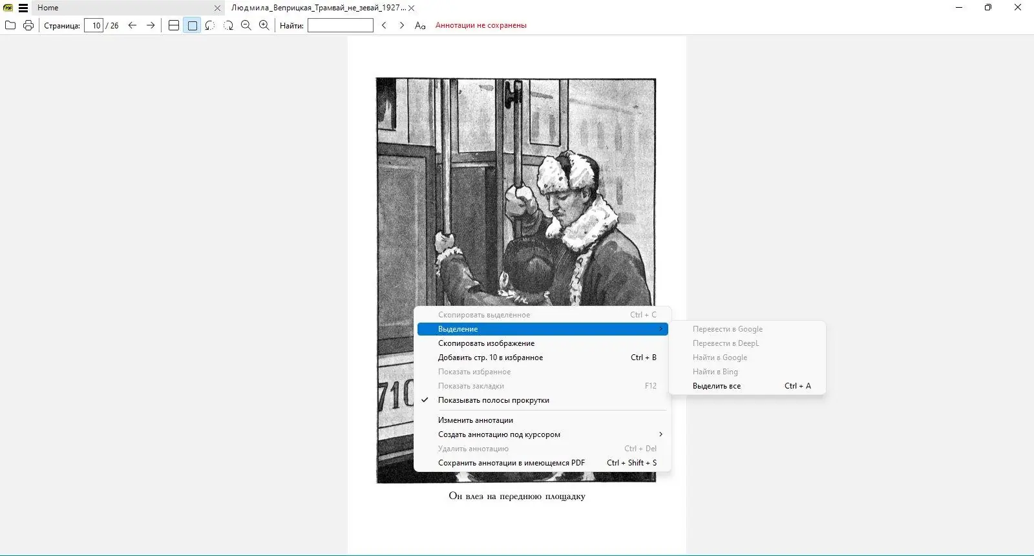Toggle 'Показывать полосы прокрутки' option
This screenshot has height=556, width=1034.
click(x=543, y=400)
